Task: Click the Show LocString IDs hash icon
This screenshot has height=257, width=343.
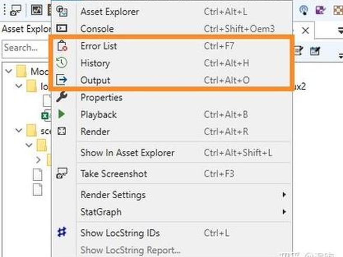Action: click(x=62, y=232)
